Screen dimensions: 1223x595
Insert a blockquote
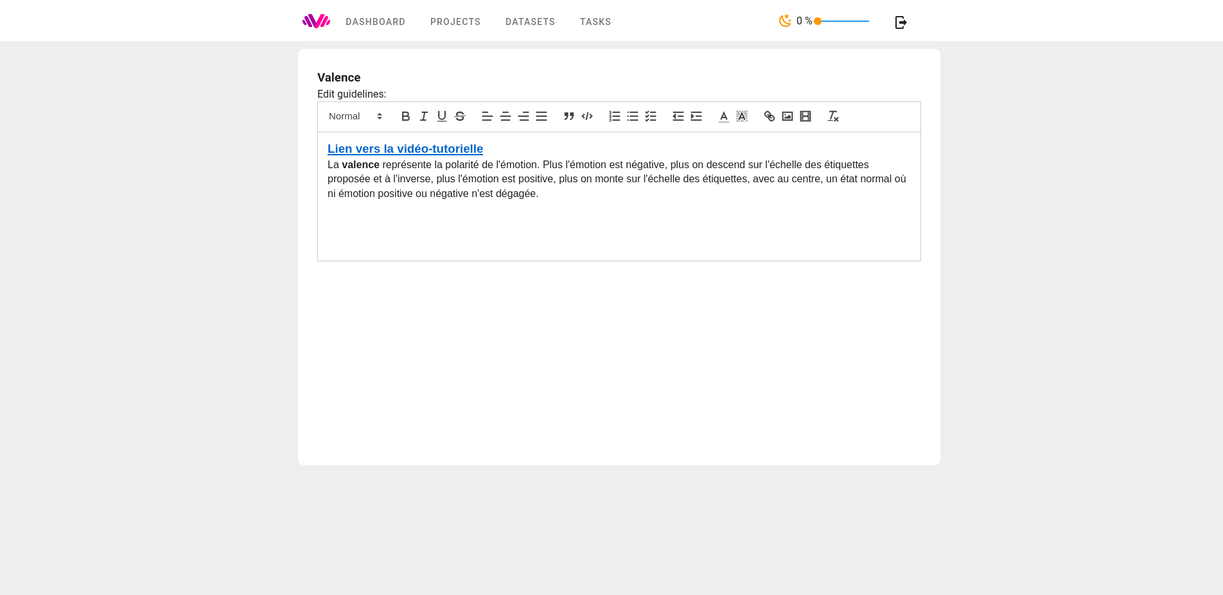568,116
